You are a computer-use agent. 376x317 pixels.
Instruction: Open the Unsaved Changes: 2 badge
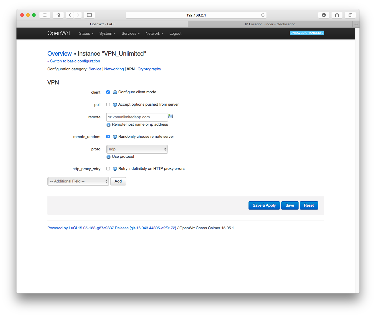tap(307, 33)
